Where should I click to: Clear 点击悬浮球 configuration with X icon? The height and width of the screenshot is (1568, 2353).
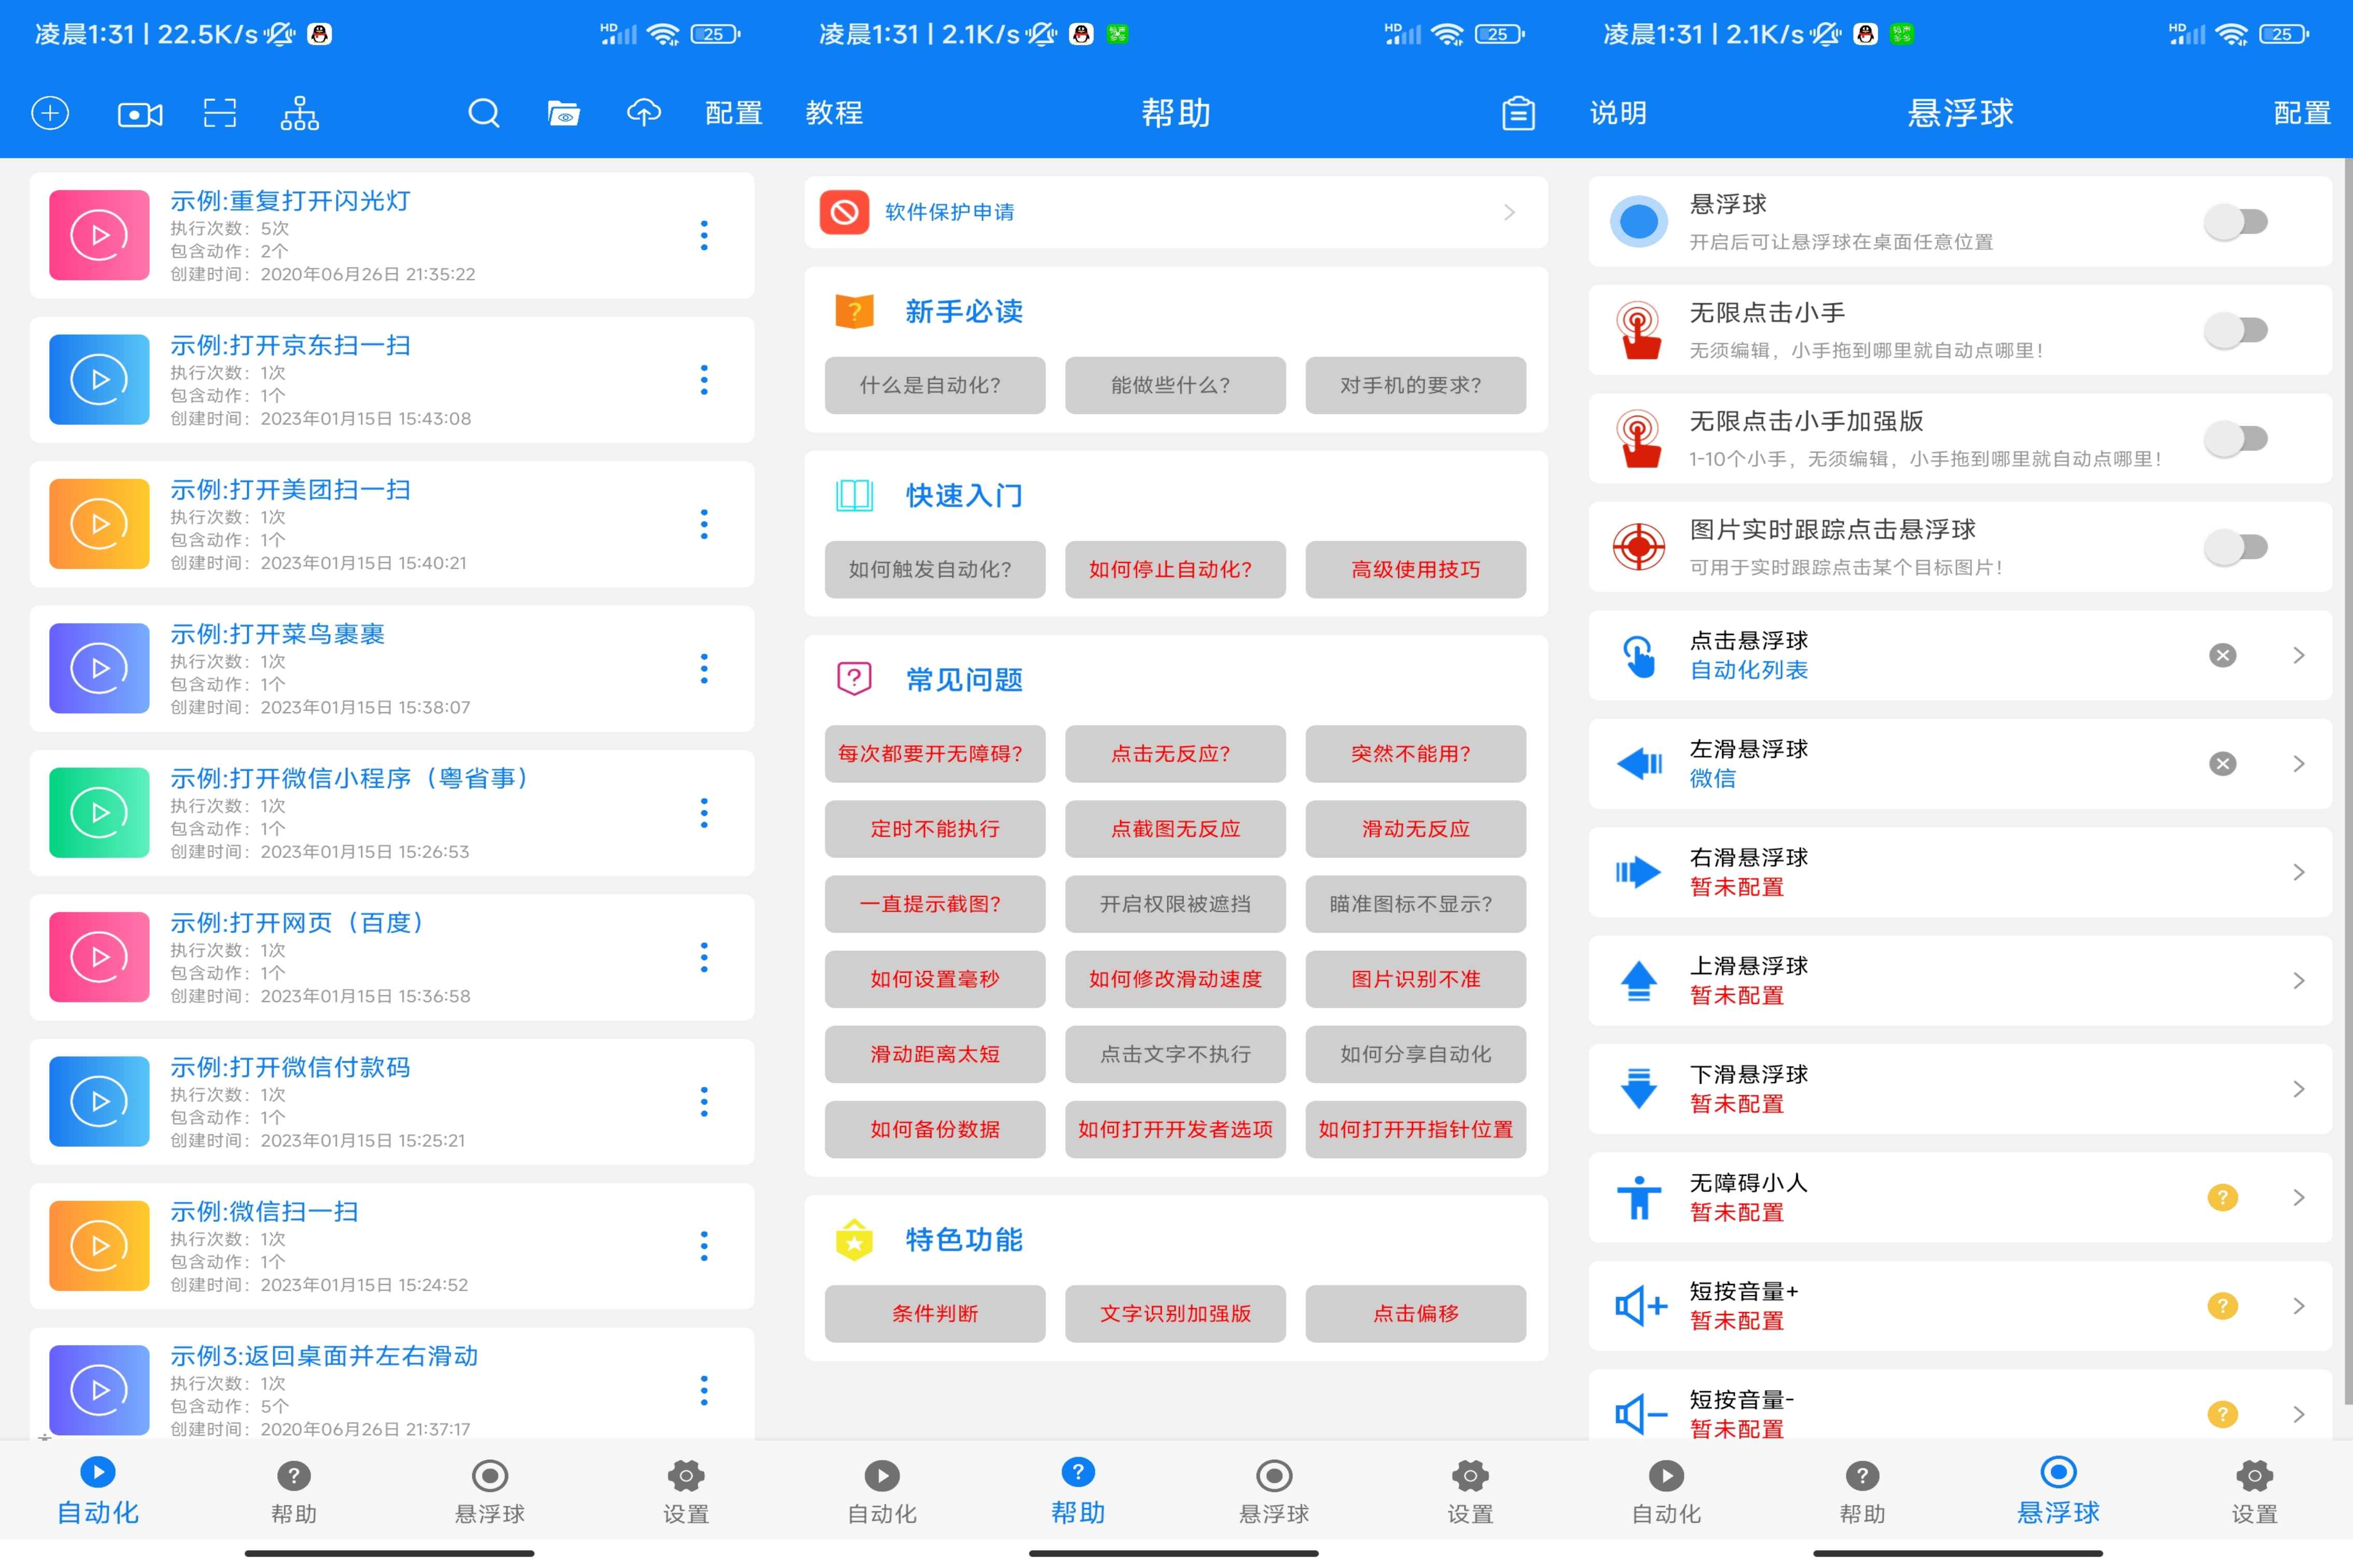click(x=2222, y=655)
